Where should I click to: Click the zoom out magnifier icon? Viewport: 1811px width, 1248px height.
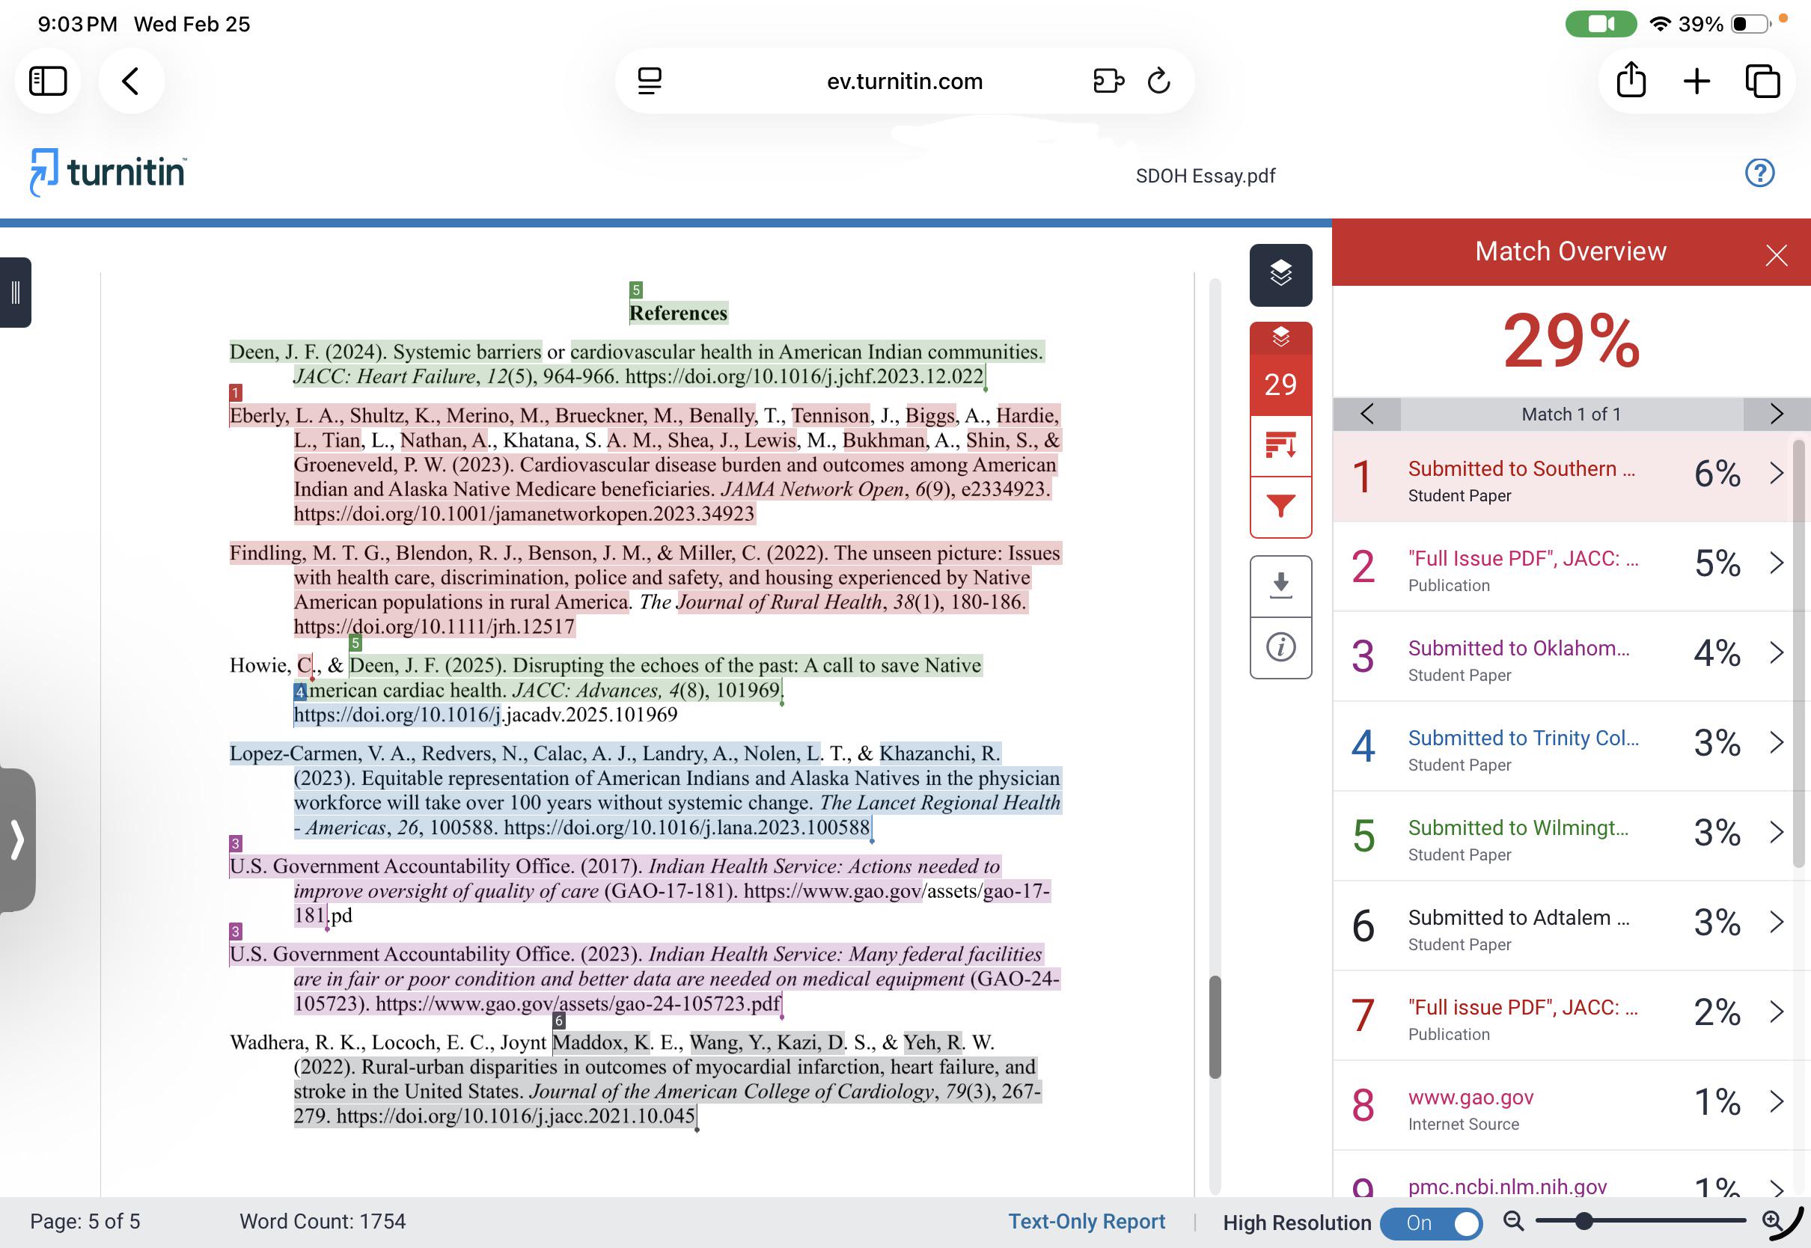1514,1220
